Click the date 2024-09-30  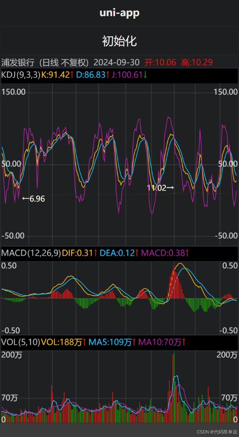(x=116, y=62)
